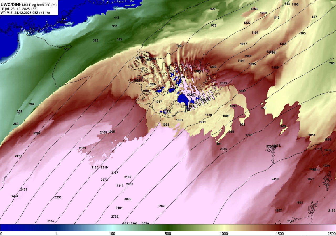
Task: Click the map value 819
Action: coord(277,18)
